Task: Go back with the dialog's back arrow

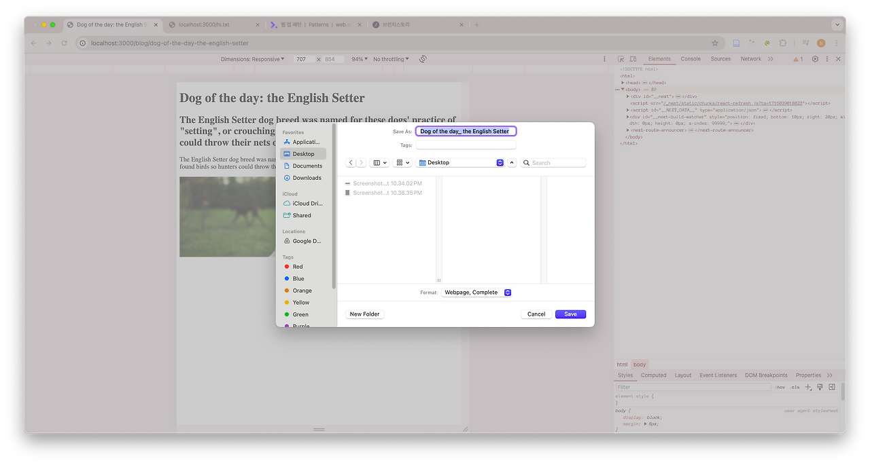Action: (351, 163)
